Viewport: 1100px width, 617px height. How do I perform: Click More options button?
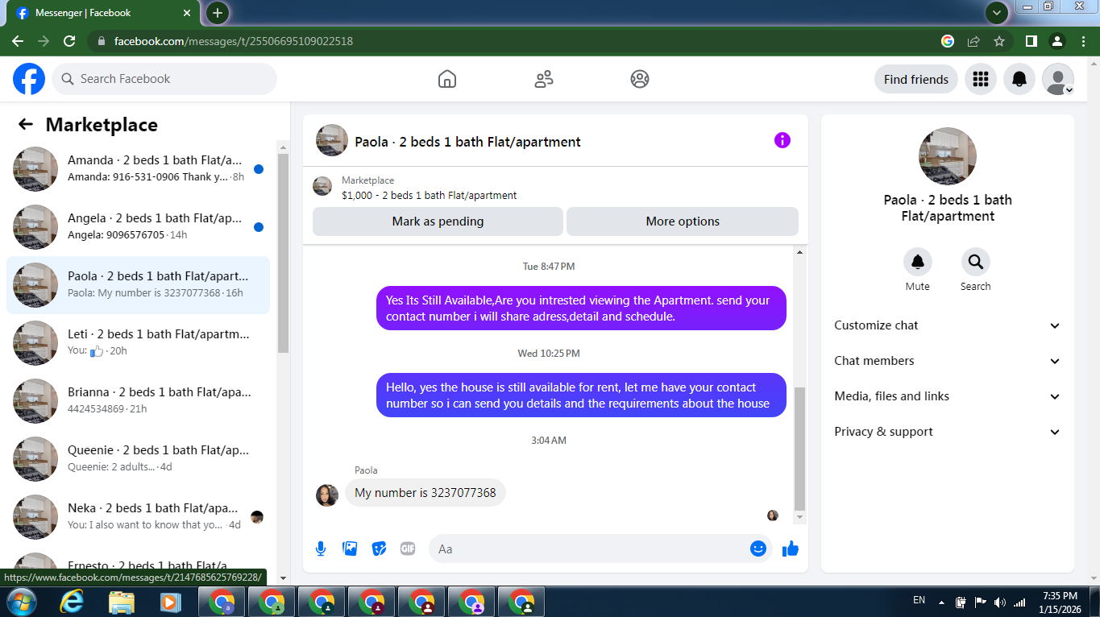click(x=683, y=222)
